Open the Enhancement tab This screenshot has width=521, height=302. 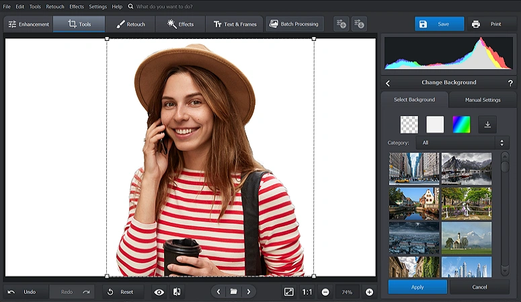pyautogui.click(x=28, y=24)
